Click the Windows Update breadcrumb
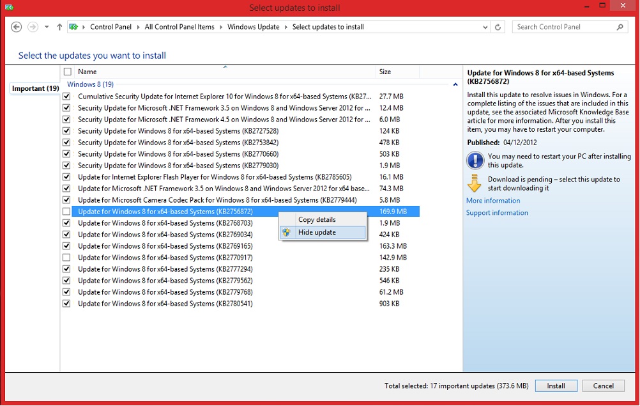The width and height of the screenshot is (640, 406). [254, 27]
